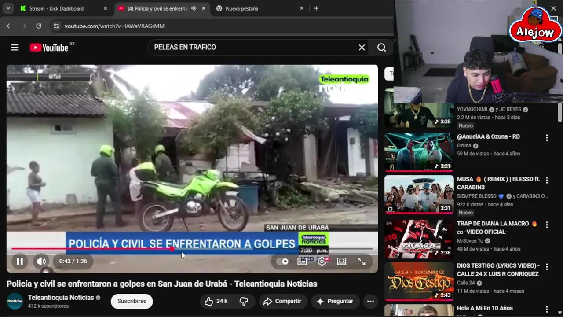This screenshot has height=317, width=563.
Task: Click the Teleantioquia Noticias verified badge
Action: click(98, 298)
